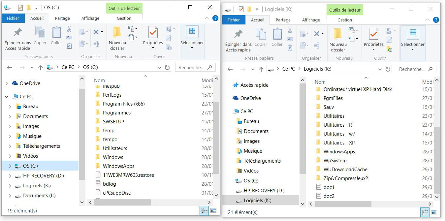Collapse the Ce PC tree node

(7, 97)
